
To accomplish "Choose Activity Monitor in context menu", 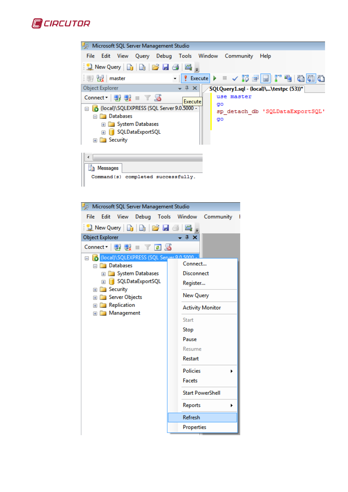I will (202, 308).
